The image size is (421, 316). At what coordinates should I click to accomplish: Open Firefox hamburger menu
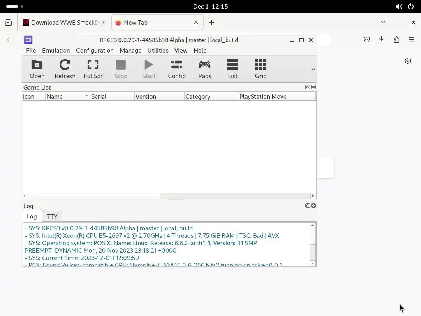411,40
